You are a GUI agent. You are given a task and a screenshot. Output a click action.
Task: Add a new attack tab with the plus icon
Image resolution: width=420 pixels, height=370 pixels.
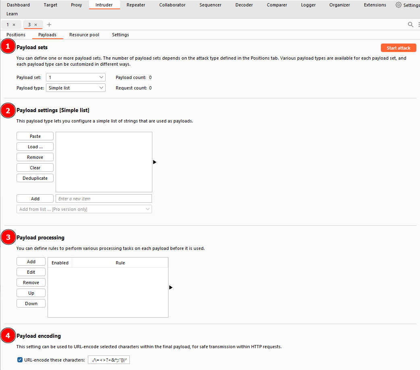point(49,25)
